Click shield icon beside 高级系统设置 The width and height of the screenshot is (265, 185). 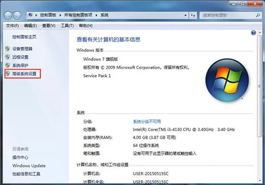[8, 73]
